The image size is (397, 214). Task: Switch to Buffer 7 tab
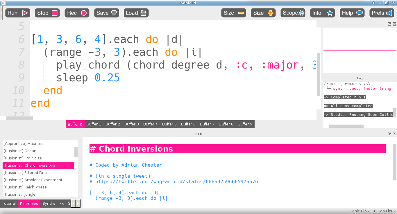point(207,124)
